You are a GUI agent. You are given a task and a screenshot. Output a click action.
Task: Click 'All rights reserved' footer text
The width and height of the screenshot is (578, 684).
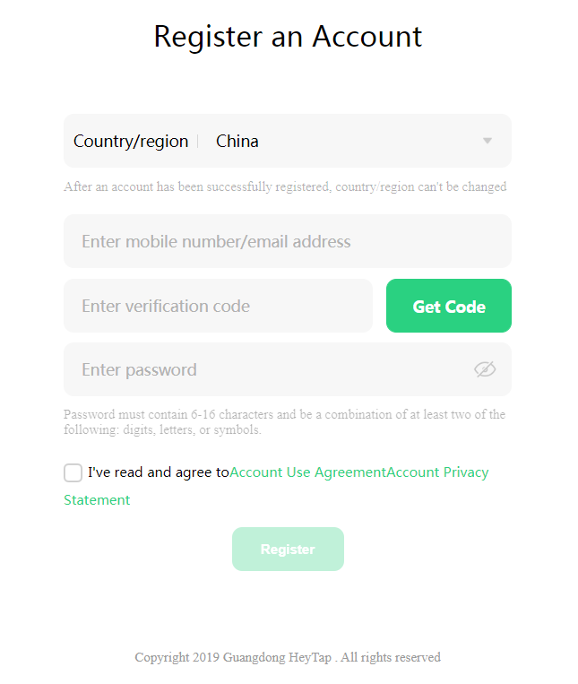click(x=391, y=657)
